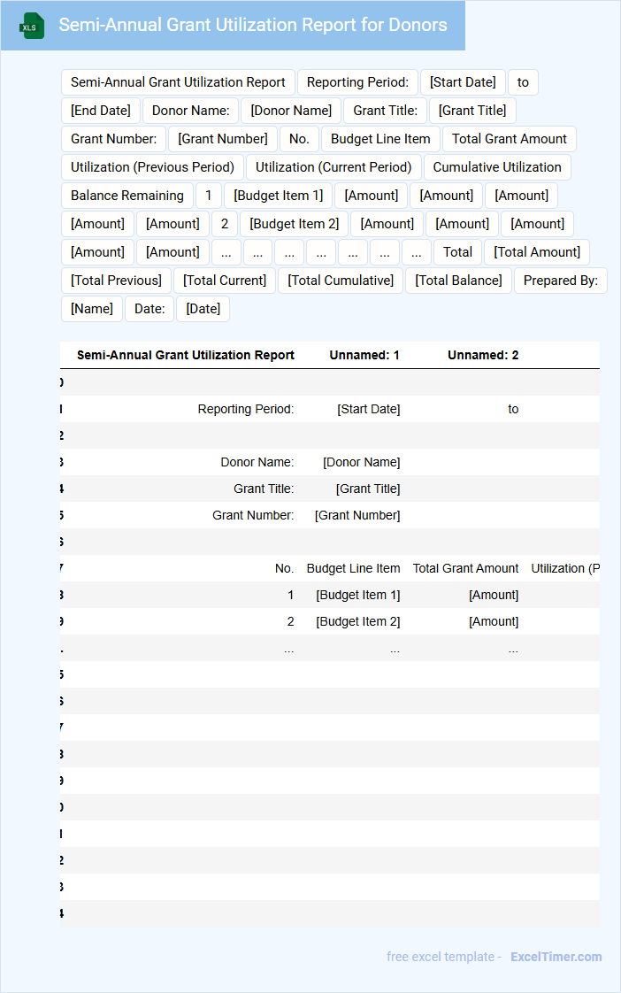Image resolution: width=621 pixels, height=993 pixels.
Task: Select the 'Grant Number:' tag
Action: point(114,139)
